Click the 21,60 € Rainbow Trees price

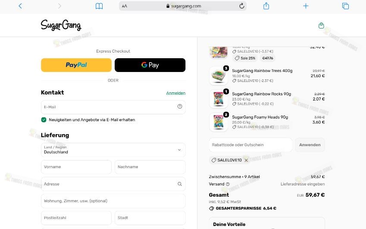click(x=317, y=75)
